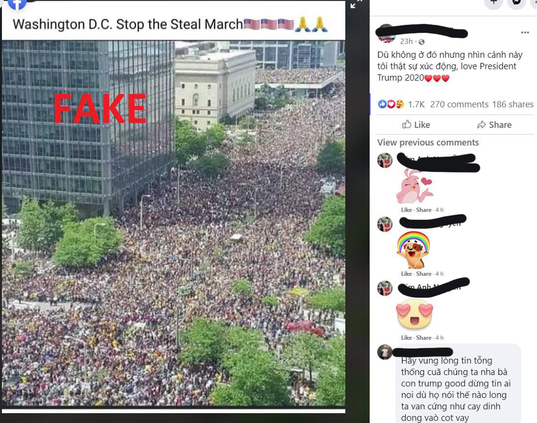Screen dimensions: 537x423
Task: Open the Facebook logo home icon
Action: tap(17, 4)
